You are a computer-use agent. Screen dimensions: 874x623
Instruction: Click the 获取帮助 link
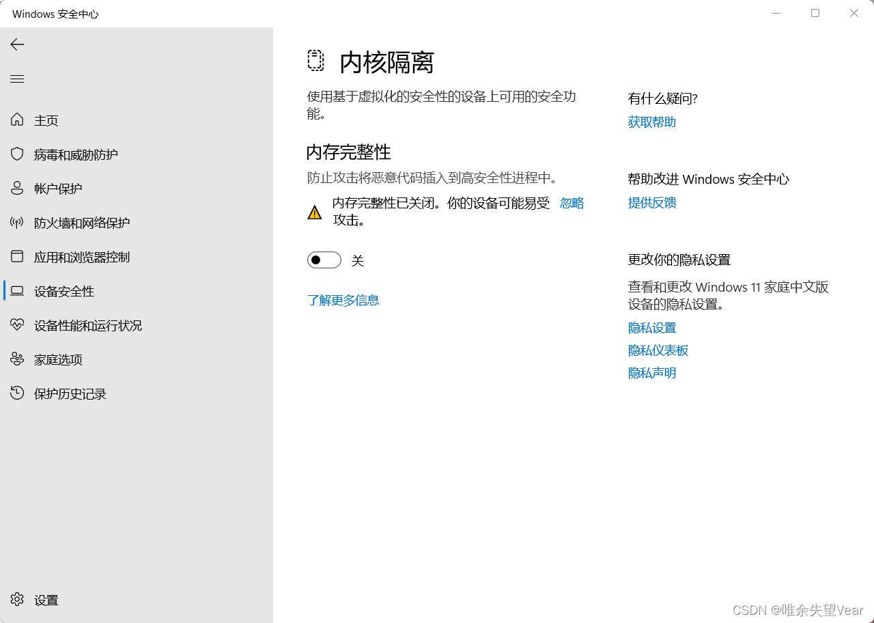click(652, 122)
